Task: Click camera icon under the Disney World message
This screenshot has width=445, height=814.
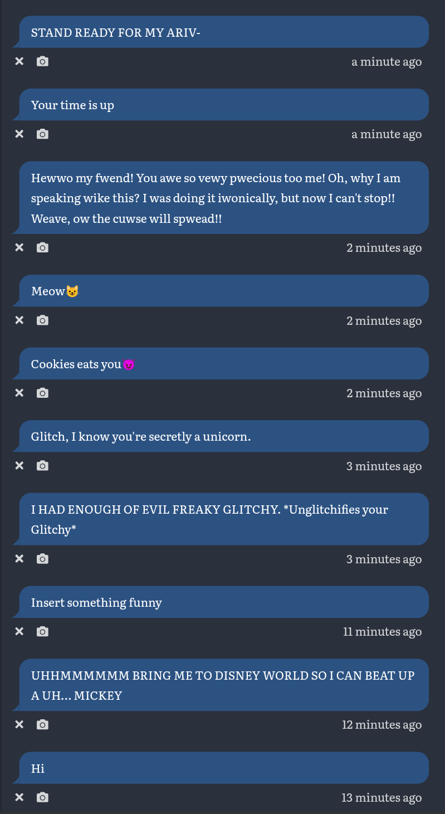Action: point(42,724)
